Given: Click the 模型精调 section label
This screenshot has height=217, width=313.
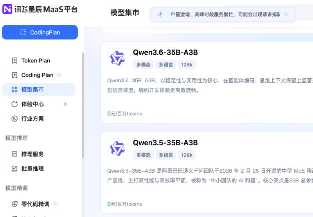Looking at the screenshot, I should click(x=16, y=188).
